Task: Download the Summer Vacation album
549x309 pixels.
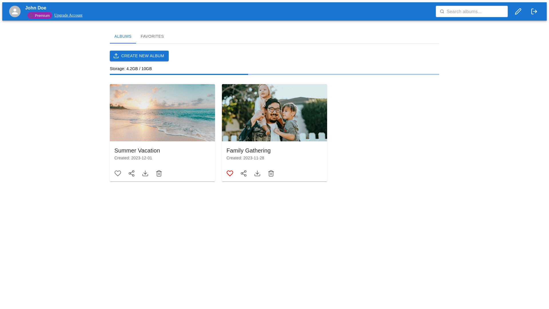Action: (145, 173)
